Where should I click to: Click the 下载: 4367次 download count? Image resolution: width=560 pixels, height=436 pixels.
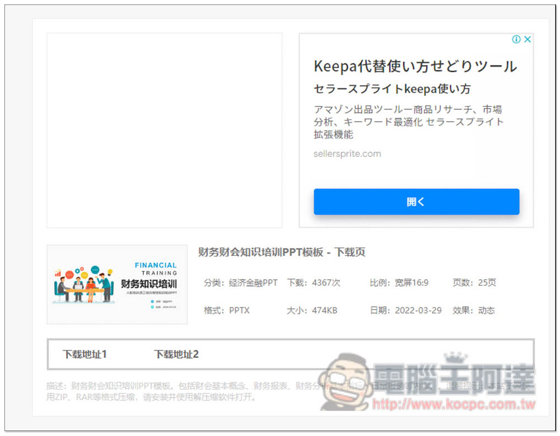pyautogui.click(x=314, y=283)
